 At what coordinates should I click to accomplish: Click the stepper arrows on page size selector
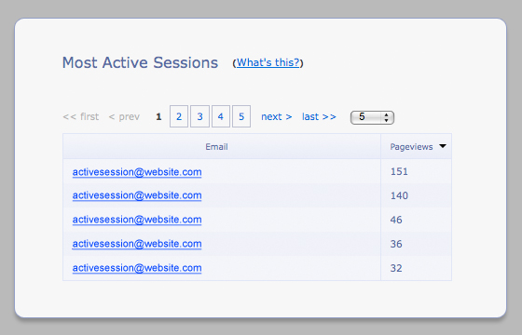coord(386,117)
